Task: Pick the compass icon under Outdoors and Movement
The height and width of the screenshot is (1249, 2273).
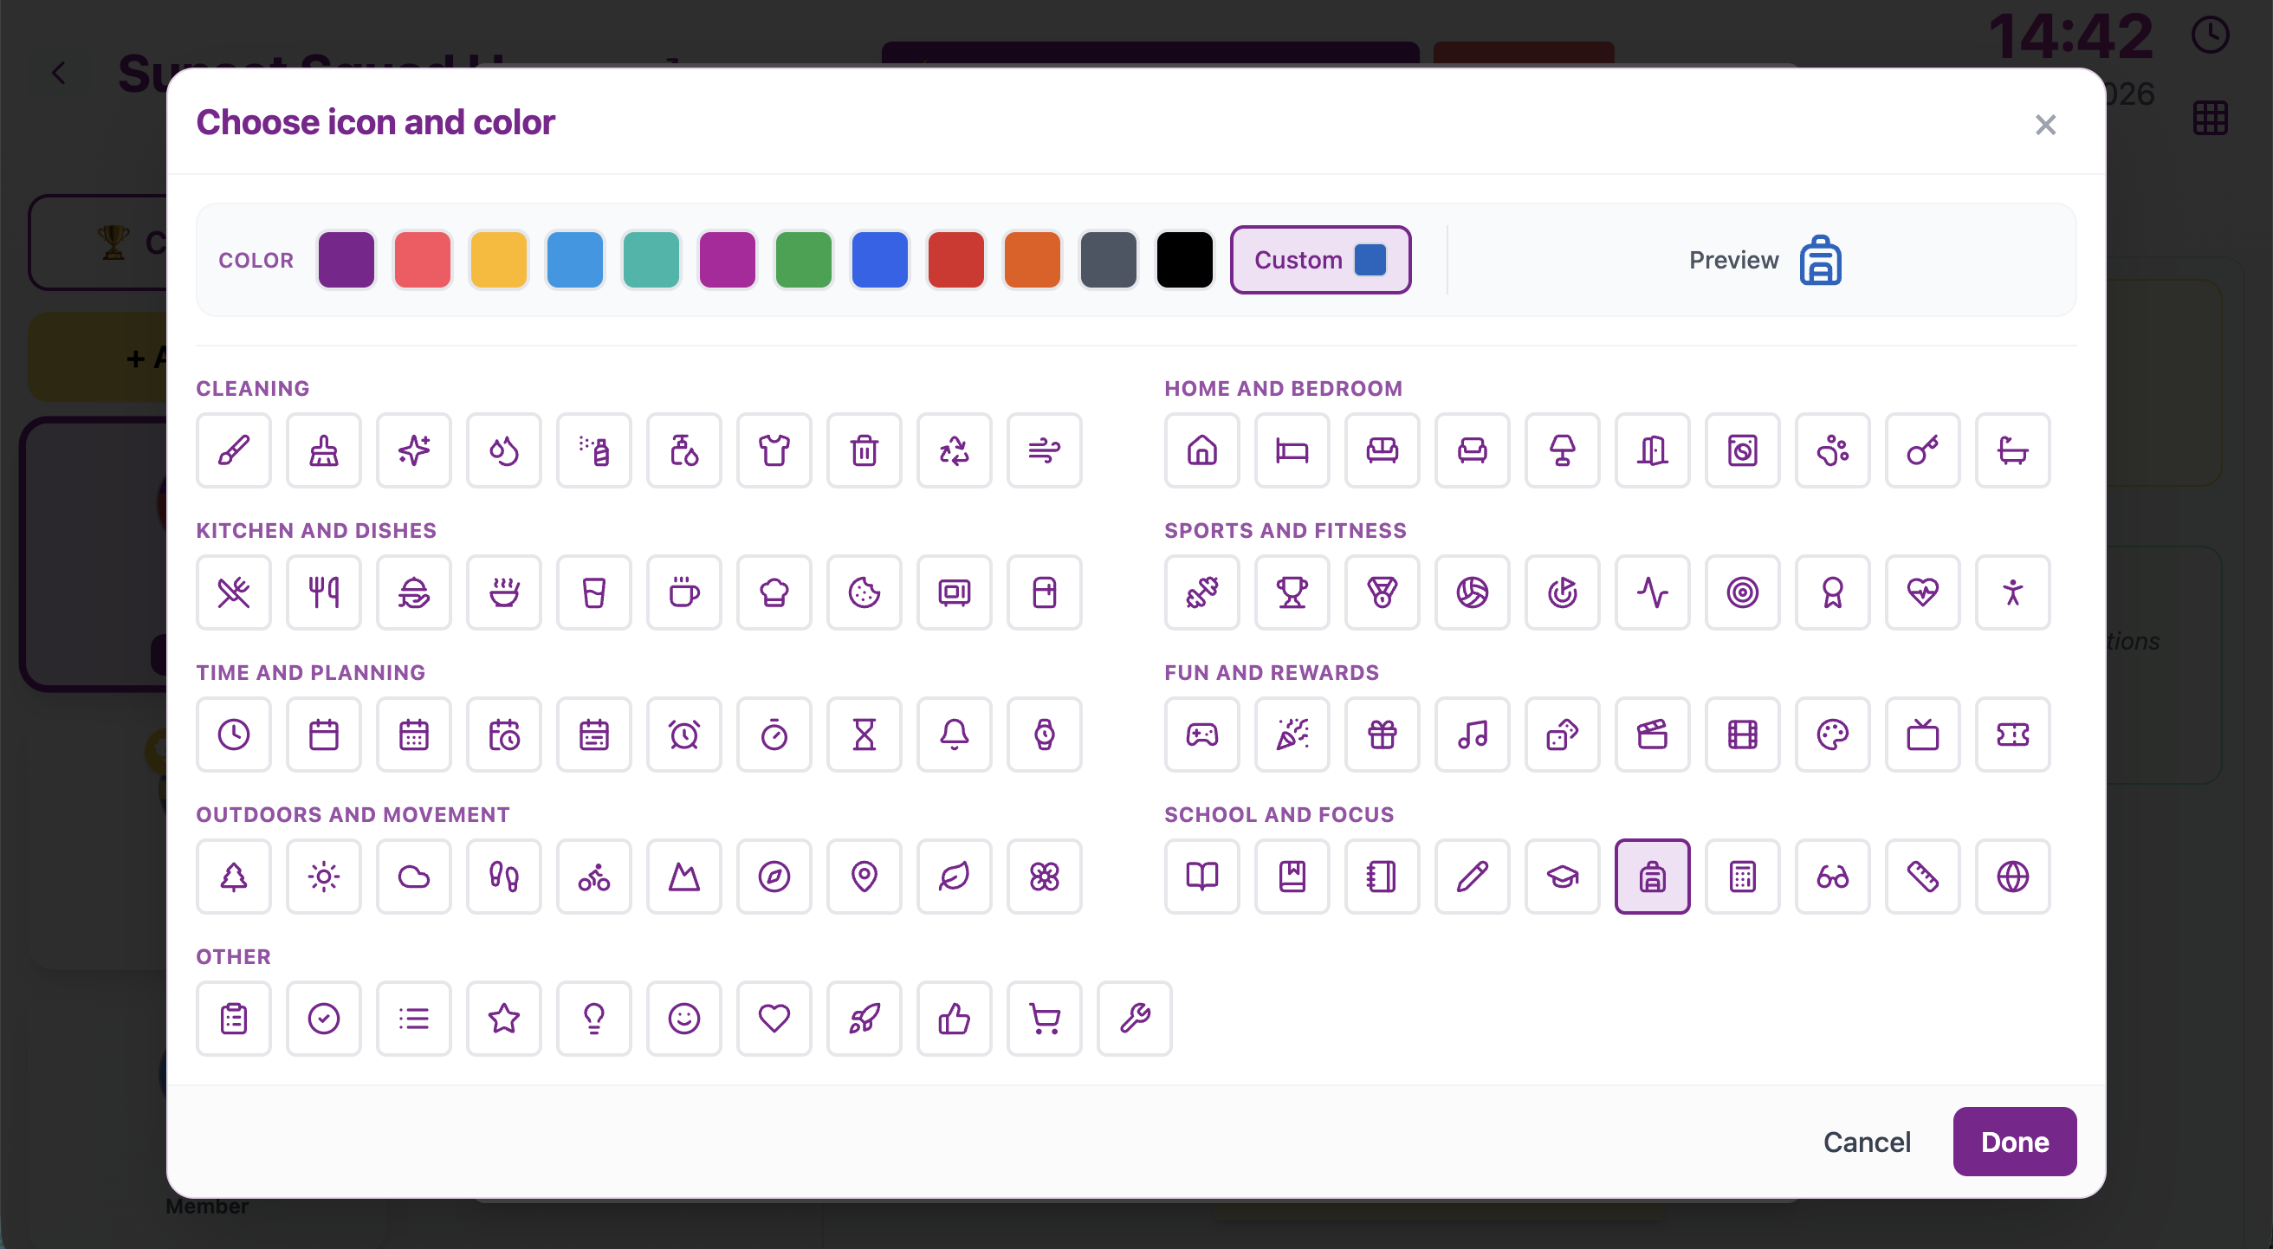Action: tap(774, 877)
